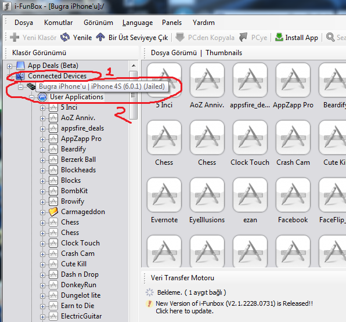Click the Klasör Görünümü panel title
The height and width of the screenshot is (322, 346).
[x=39, y=53]
